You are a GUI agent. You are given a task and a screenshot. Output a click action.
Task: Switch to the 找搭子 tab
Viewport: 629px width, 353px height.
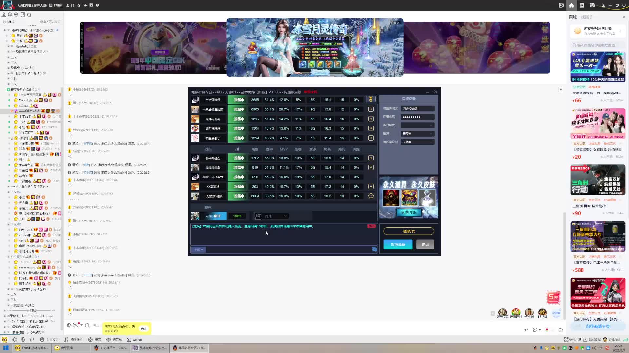[586, 17]
